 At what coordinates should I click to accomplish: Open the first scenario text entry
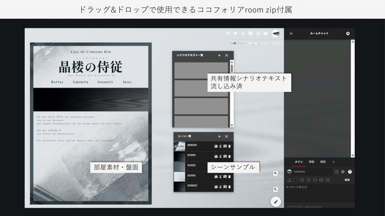point(202,70)
